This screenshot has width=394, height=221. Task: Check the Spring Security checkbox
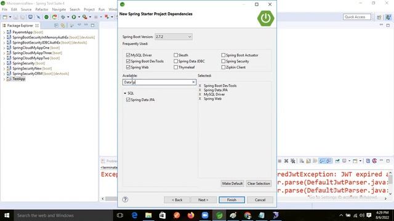pyautogui.click(x=223, y=61)
